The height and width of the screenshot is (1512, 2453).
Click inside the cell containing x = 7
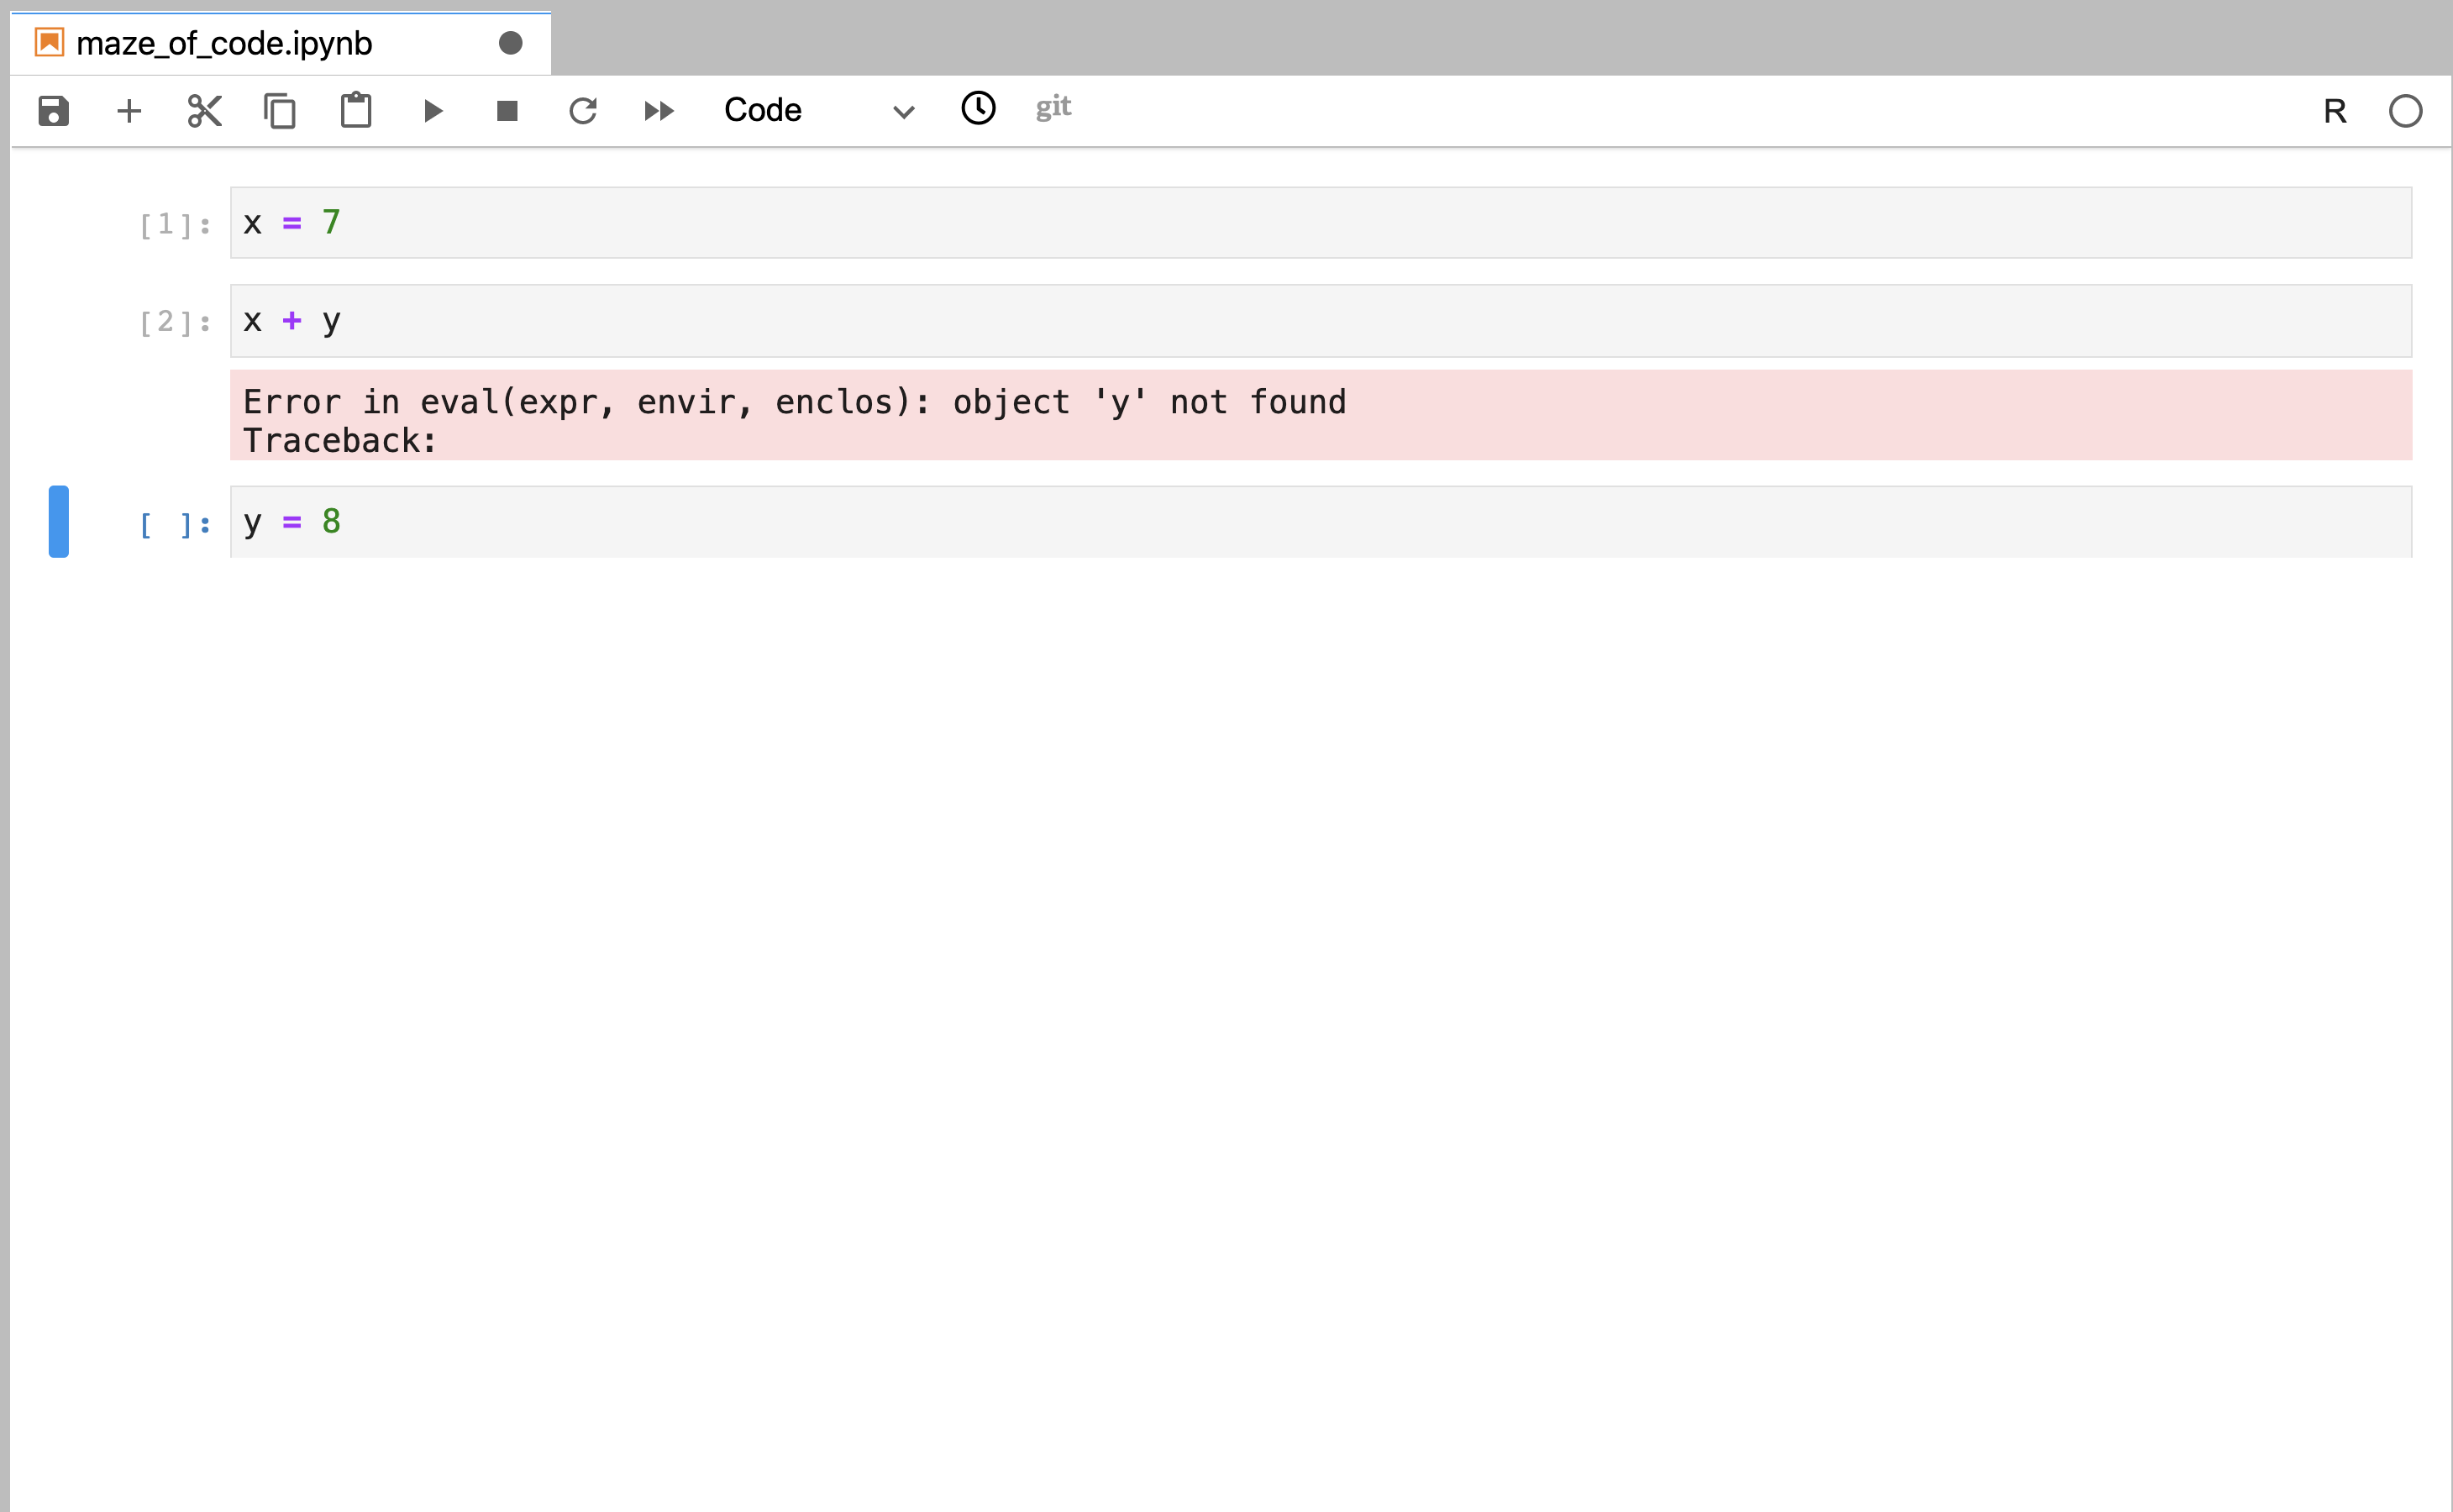click(1321, 222)
